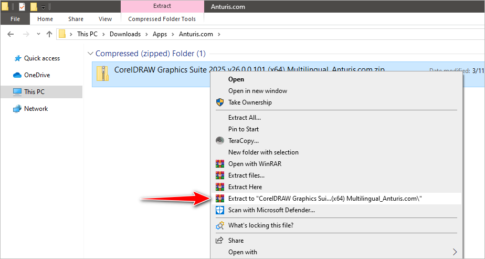The image size is (485, 259).
Task: Go up one folder level
Action: pyautogui.click(x=49, y=34)
